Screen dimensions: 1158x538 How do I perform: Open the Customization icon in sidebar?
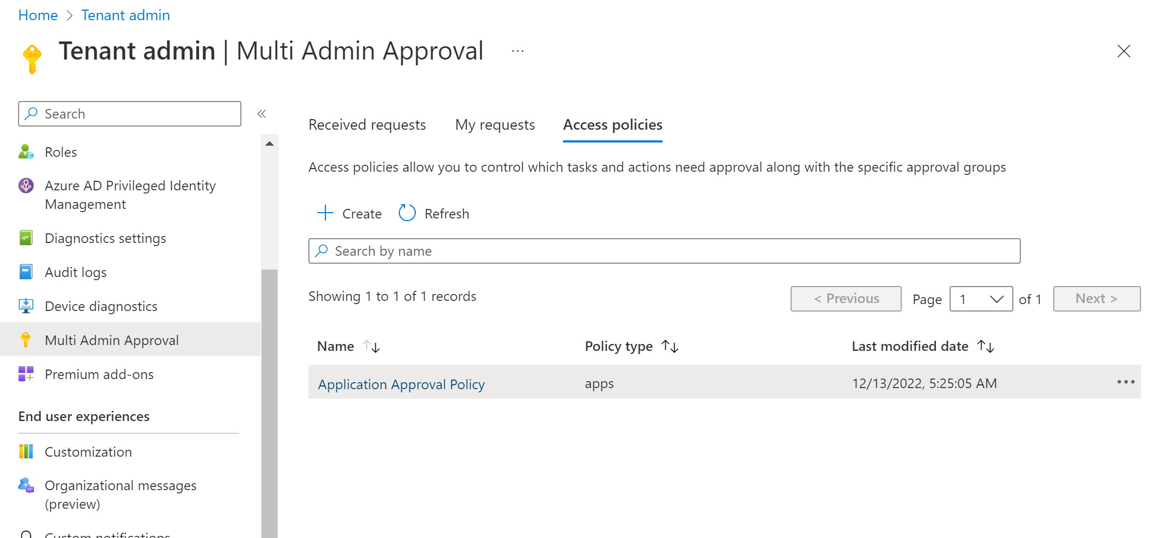tap(26, 452)
